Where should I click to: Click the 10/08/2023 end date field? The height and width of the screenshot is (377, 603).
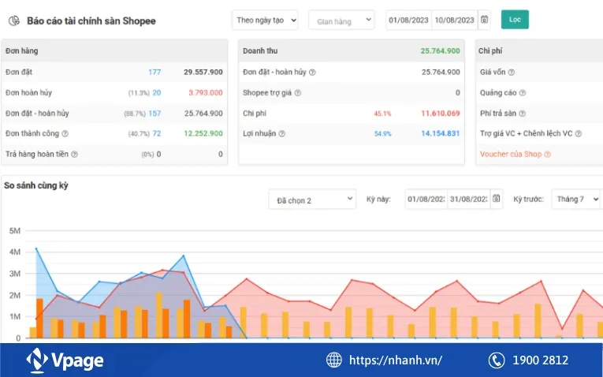pos(455,21)
